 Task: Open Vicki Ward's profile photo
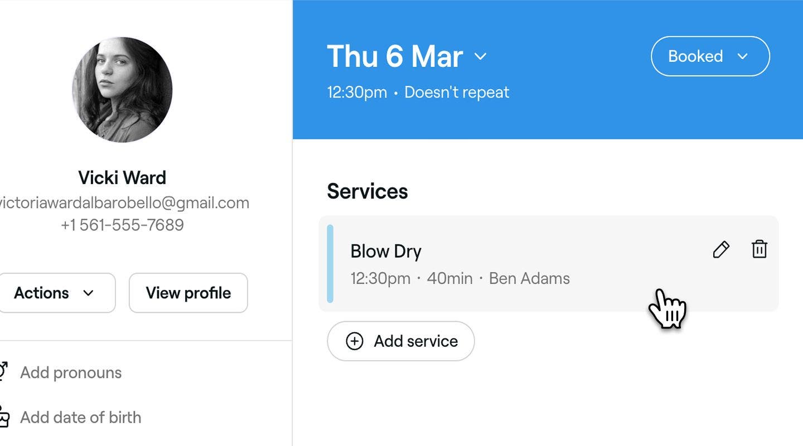point(122,89)
